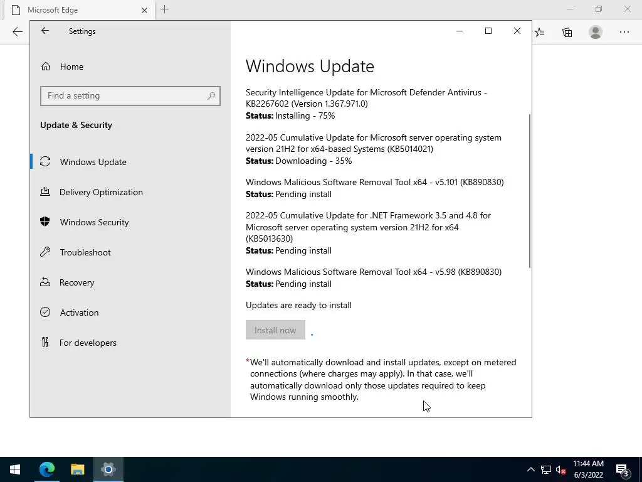Maximize the Settings window
Viewport: 642px width, 482px height.
488,31
